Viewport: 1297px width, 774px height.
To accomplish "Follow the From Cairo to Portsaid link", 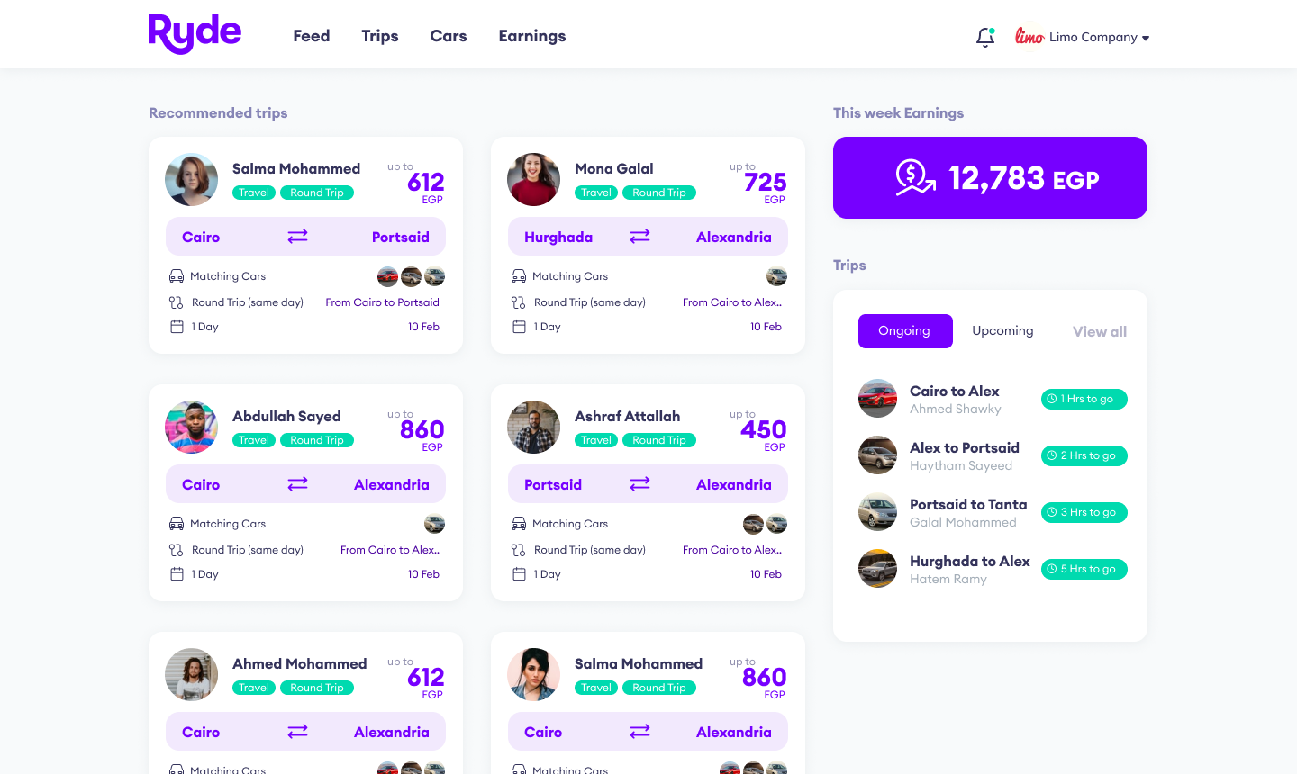I will [382, 301].
